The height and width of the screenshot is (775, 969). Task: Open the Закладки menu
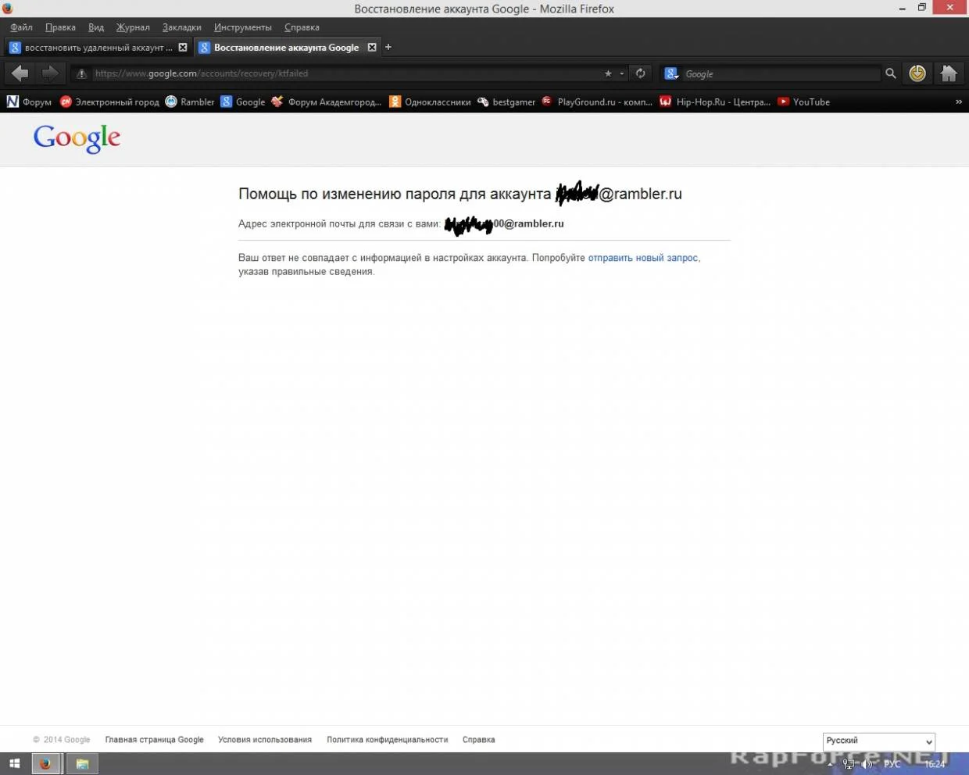182,27
